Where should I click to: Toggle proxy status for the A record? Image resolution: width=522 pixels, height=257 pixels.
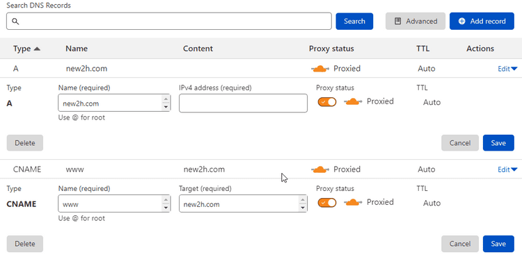pos(327,102)
